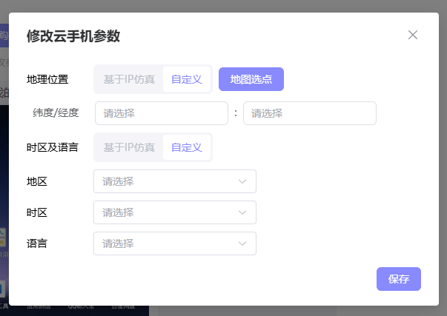Open the 语言 请选择 select box

[167, 243]
